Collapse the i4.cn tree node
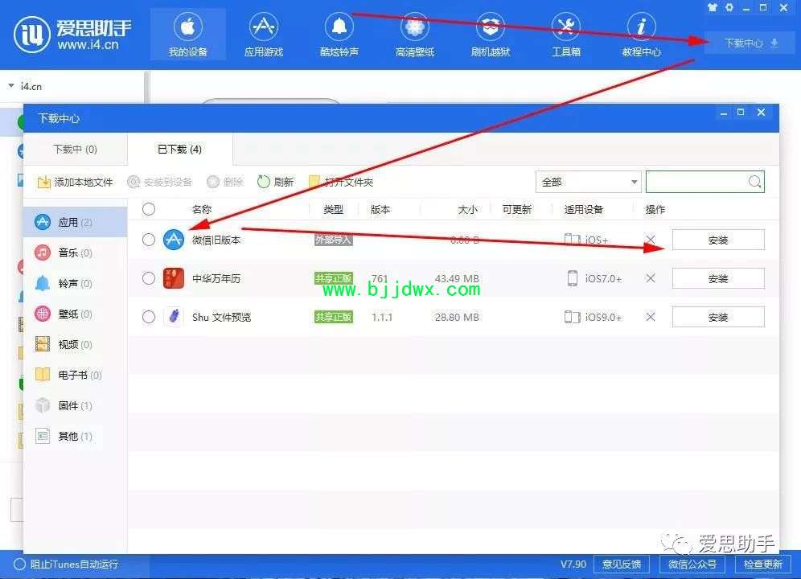Image resolution: width=801 pixels, height=579 pixels. pos(11,86)
